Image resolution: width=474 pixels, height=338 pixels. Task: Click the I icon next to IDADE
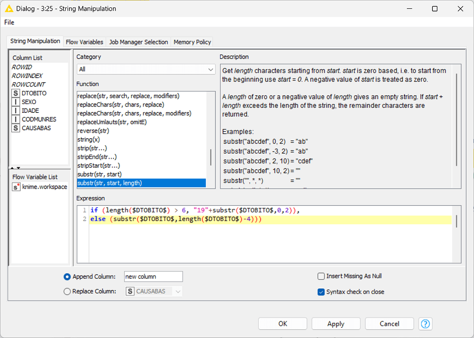tap(16, 111)
